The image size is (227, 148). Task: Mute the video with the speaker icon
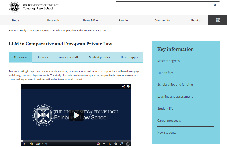[x=31, y=144]
